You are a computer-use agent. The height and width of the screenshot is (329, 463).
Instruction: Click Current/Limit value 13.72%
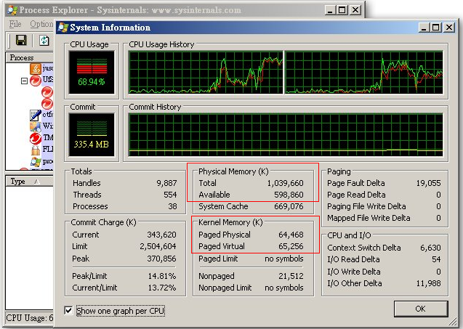162,288
